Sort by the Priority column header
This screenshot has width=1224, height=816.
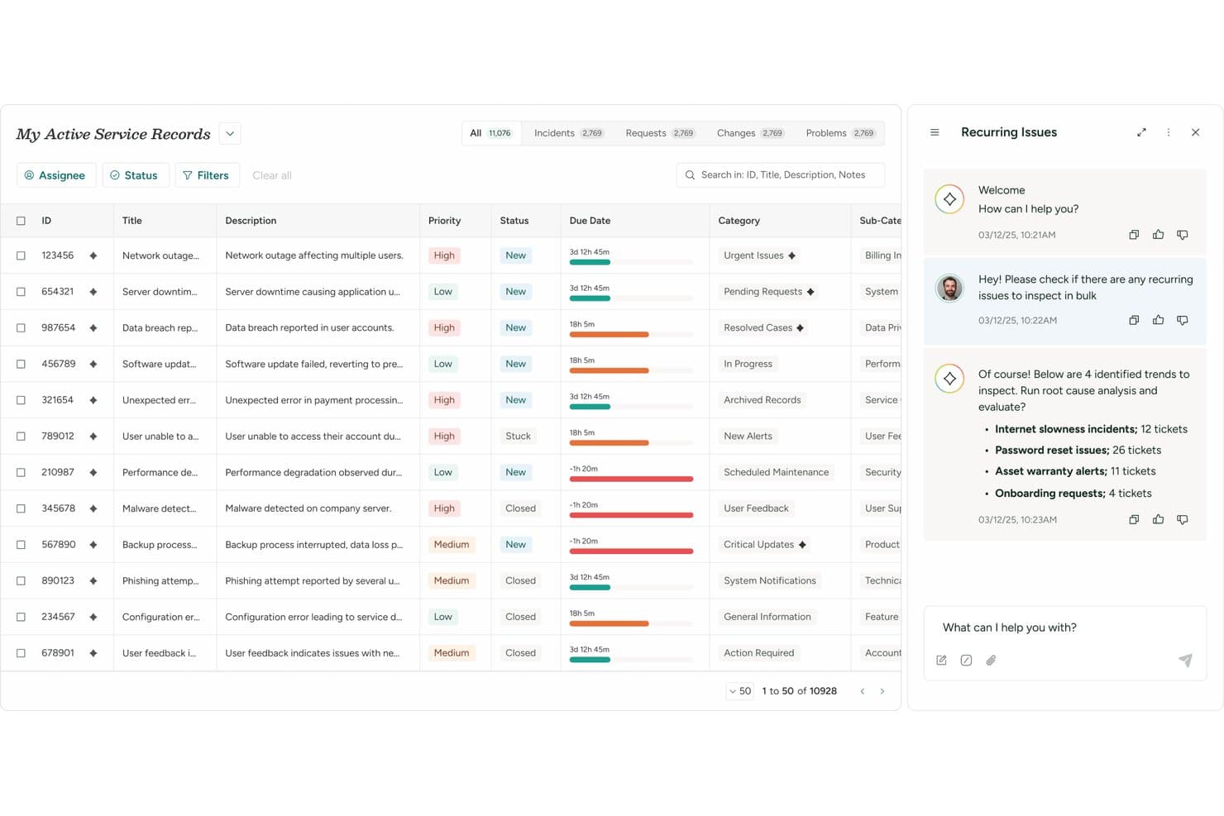click(444, 221)
